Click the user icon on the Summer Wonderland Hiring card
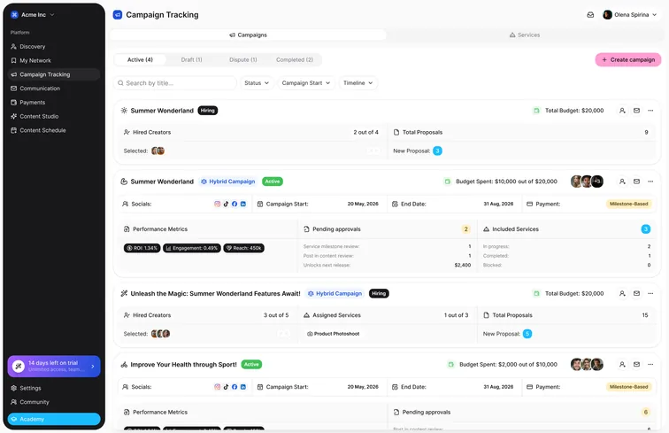 click(x=622, y=111)
